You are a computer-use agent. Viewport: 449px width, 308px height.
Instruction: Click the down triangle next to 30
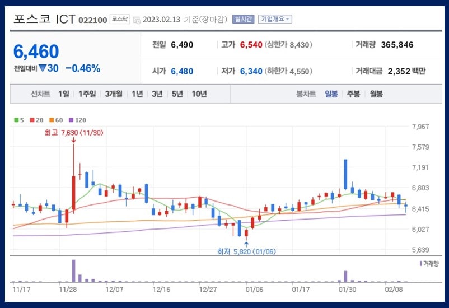pyautogui.click(x=43, y=68)
